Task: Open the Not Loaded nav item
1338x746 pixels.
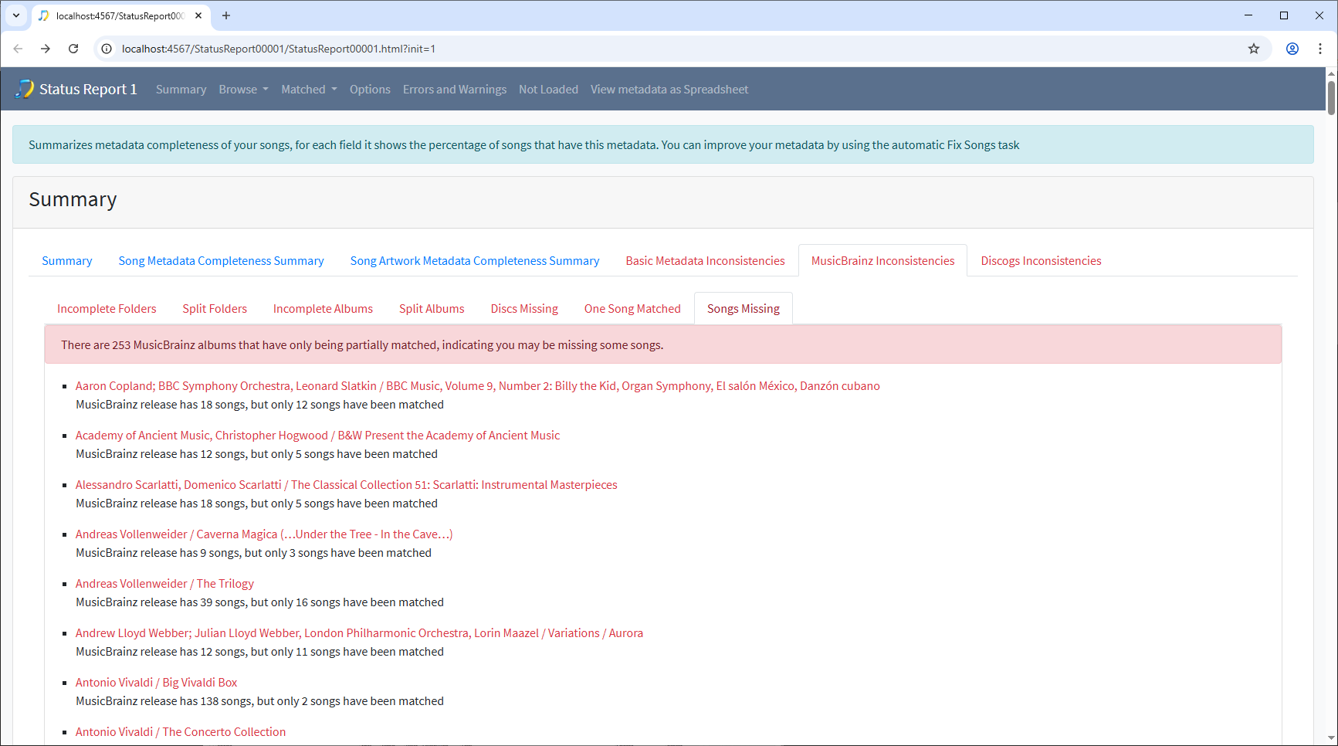Action: pos(548,90)
